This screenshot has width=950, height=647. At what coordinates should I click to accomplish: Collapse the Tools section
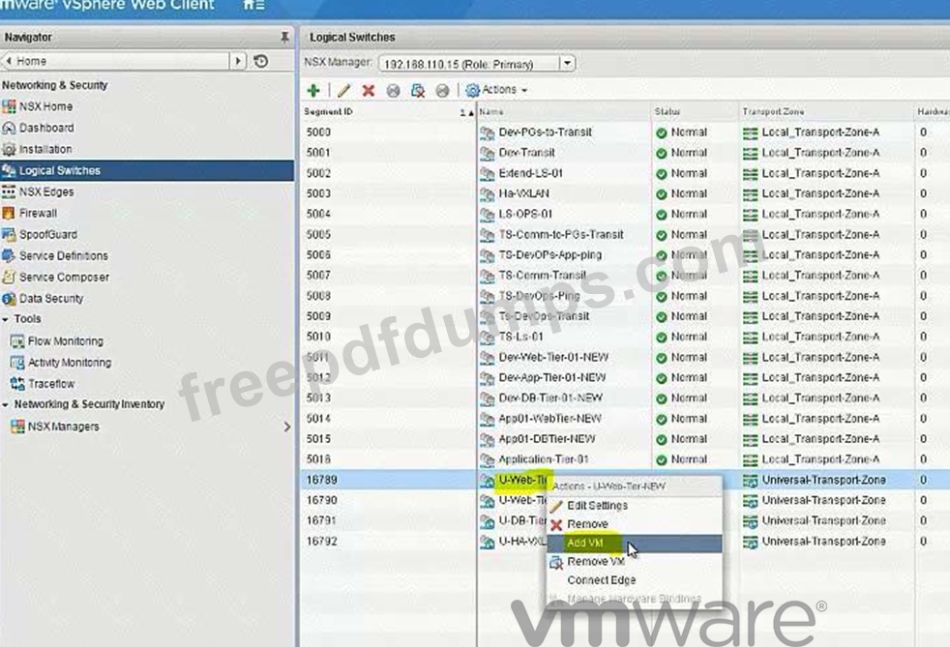coord(6,319)
